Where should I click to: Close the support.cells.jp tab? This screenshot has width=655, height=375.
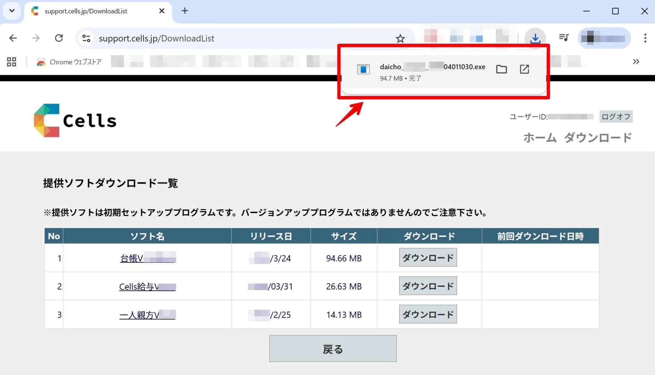coord(162,11)
